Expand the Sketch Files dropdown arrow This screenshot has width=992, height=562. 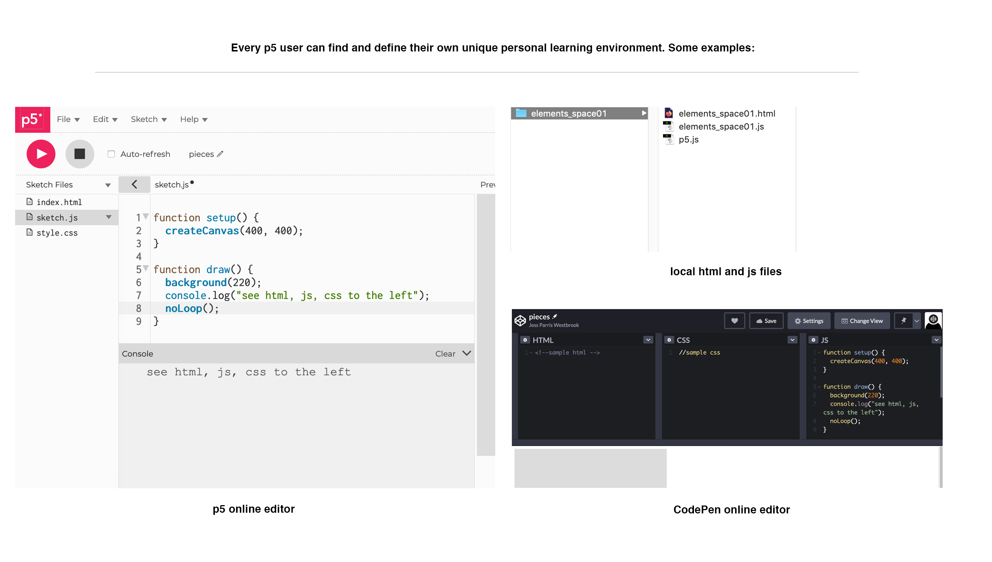click(108, 185)
